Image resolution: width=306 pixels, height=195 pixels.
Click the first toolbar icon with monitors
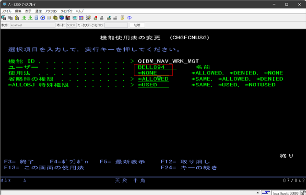coord(3,18)
